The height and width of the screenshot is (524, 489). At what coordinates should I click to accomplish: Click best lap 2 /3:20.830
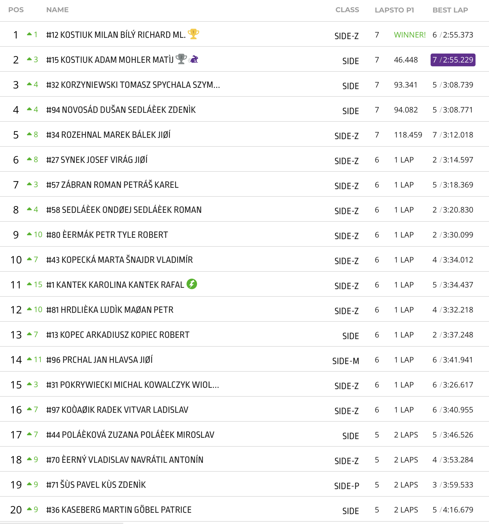(453, 210)
